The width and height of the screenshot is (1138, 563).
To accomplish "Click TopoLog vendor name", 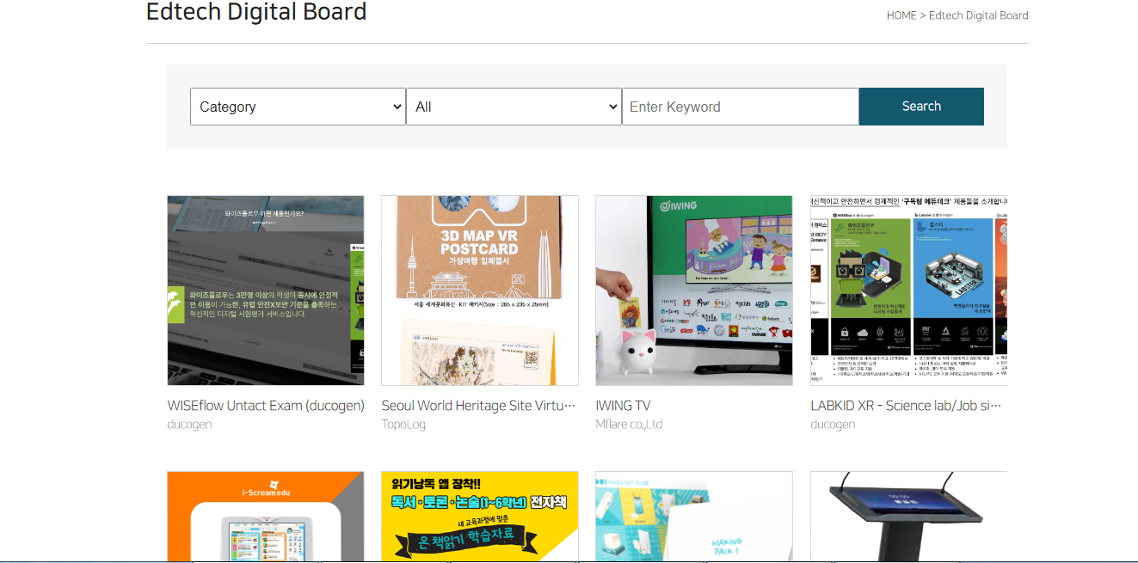I will point(403,425).
